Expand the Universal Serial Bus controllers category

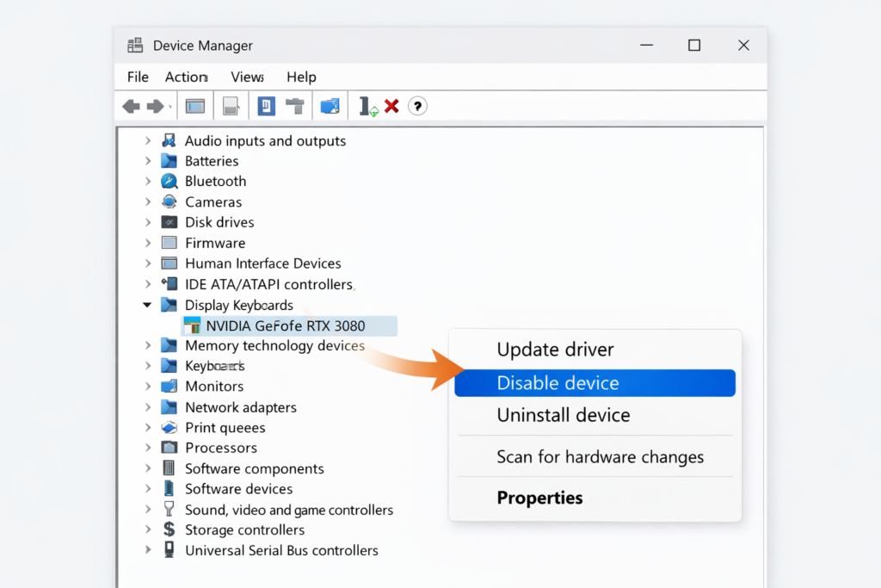(x=148, y=550)
